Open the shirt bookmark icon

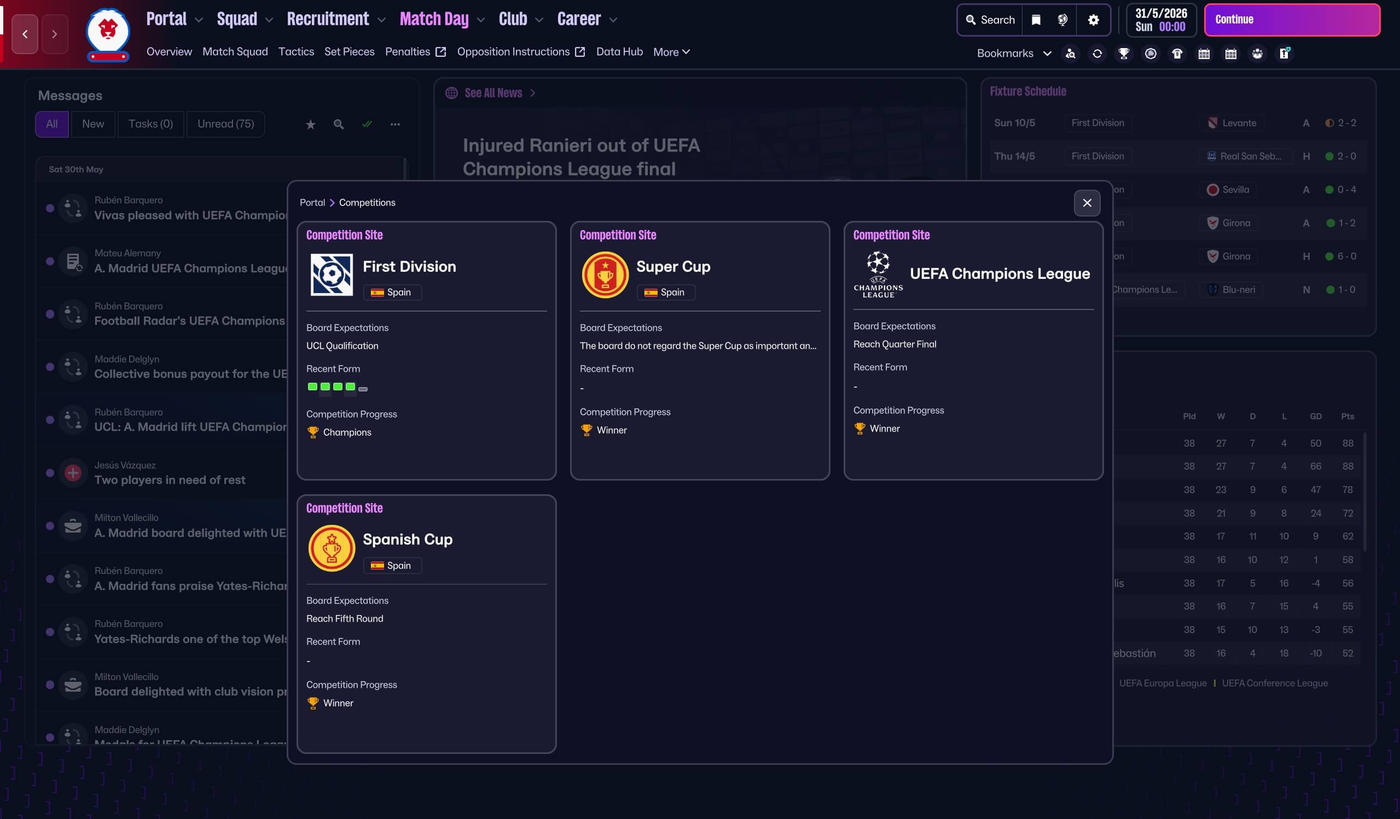coord(1177,53)
